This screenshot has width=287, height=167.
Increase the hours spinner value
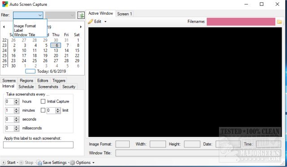[17, 100]
